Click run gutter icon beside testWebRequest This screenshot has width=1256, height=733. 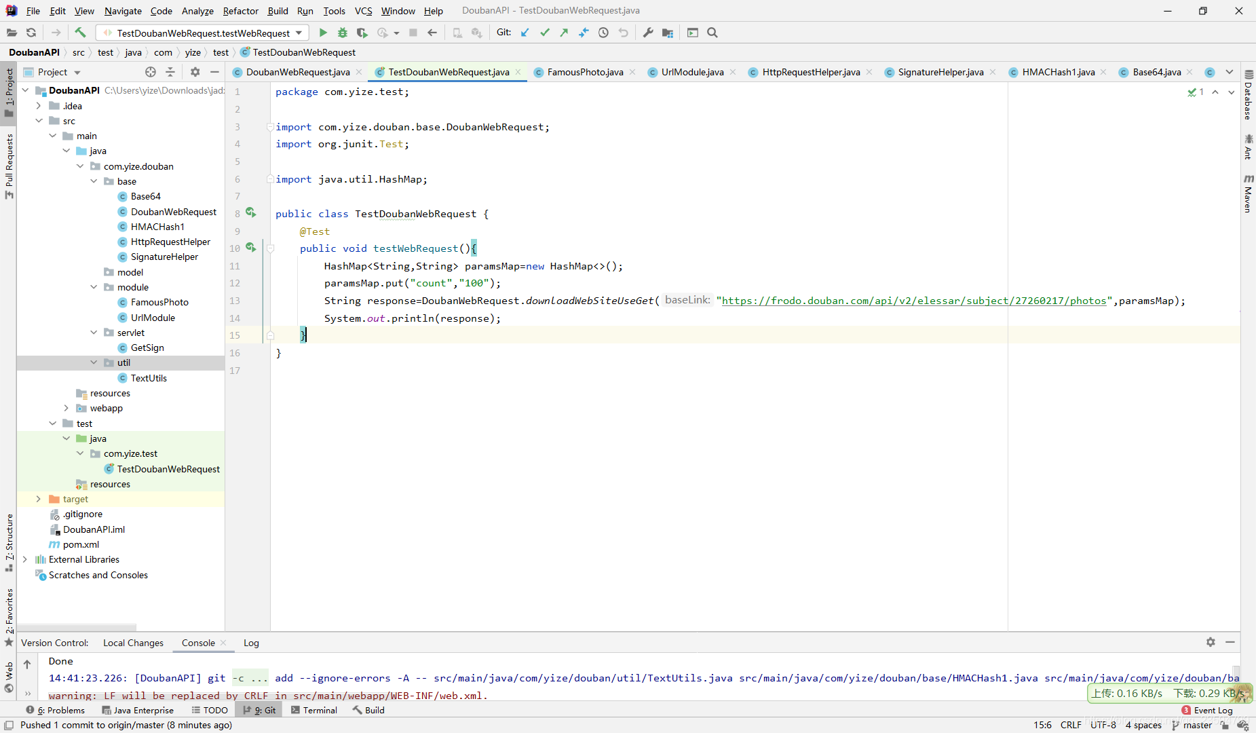tap(251, 248)
